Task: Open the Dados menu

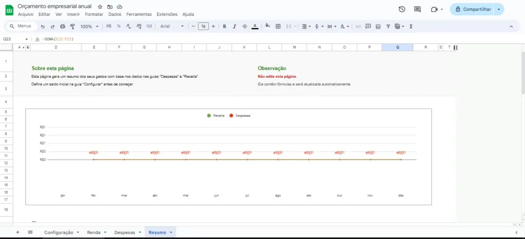Action: [x=115, y=14]
